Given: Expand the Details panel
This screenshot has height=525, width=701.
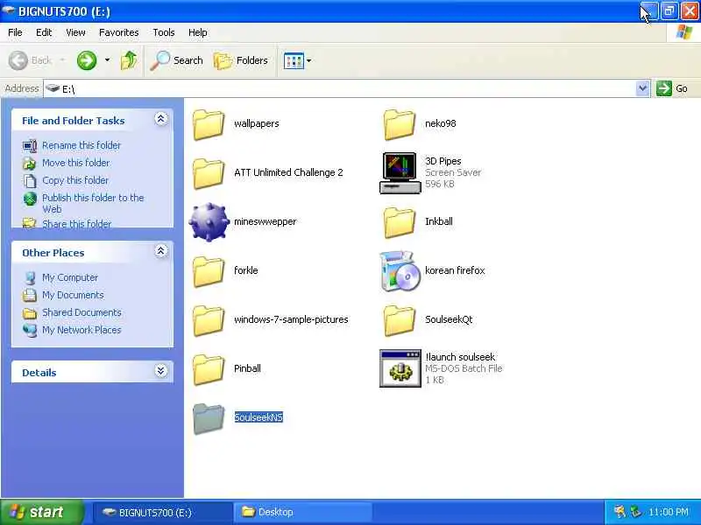Looking at the screenshot, I should click(x=161, y=370).
